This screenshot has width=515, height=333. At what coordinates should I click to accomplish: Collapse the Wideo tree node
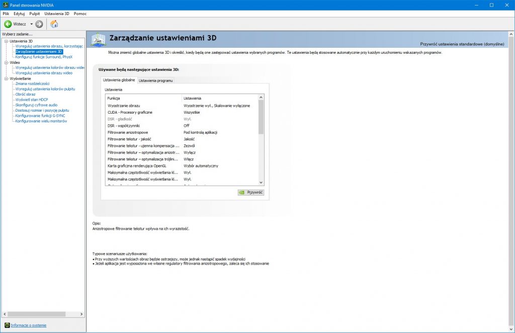pos(6,62)
